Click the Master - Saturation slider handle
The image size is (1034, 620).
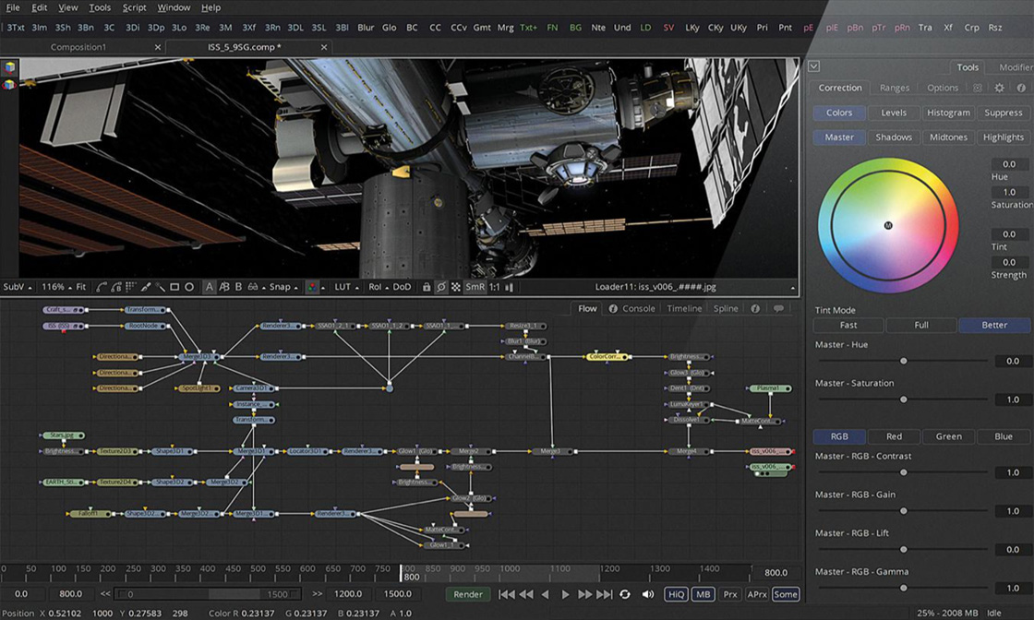(903, 399)
